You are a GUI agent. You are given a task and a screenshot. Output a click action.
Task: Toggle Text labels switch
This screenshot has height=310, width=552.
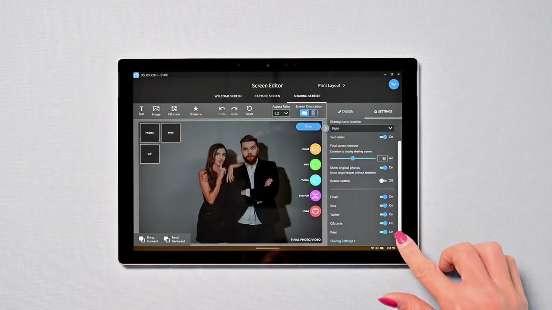tap(383, 137)
